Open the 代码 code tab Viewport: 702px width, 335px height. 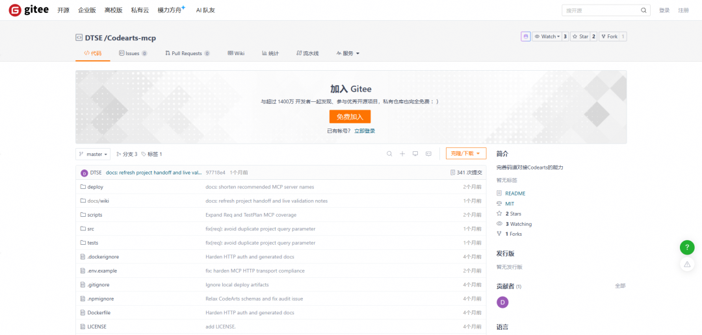93,53
